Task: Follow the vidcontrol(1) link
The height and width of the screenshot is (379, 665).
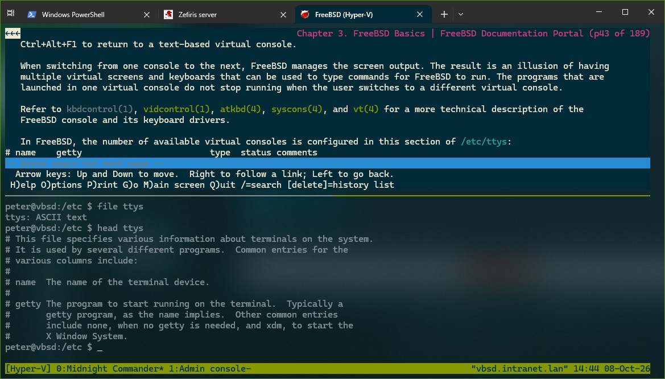Action: (x=176, y=109)
